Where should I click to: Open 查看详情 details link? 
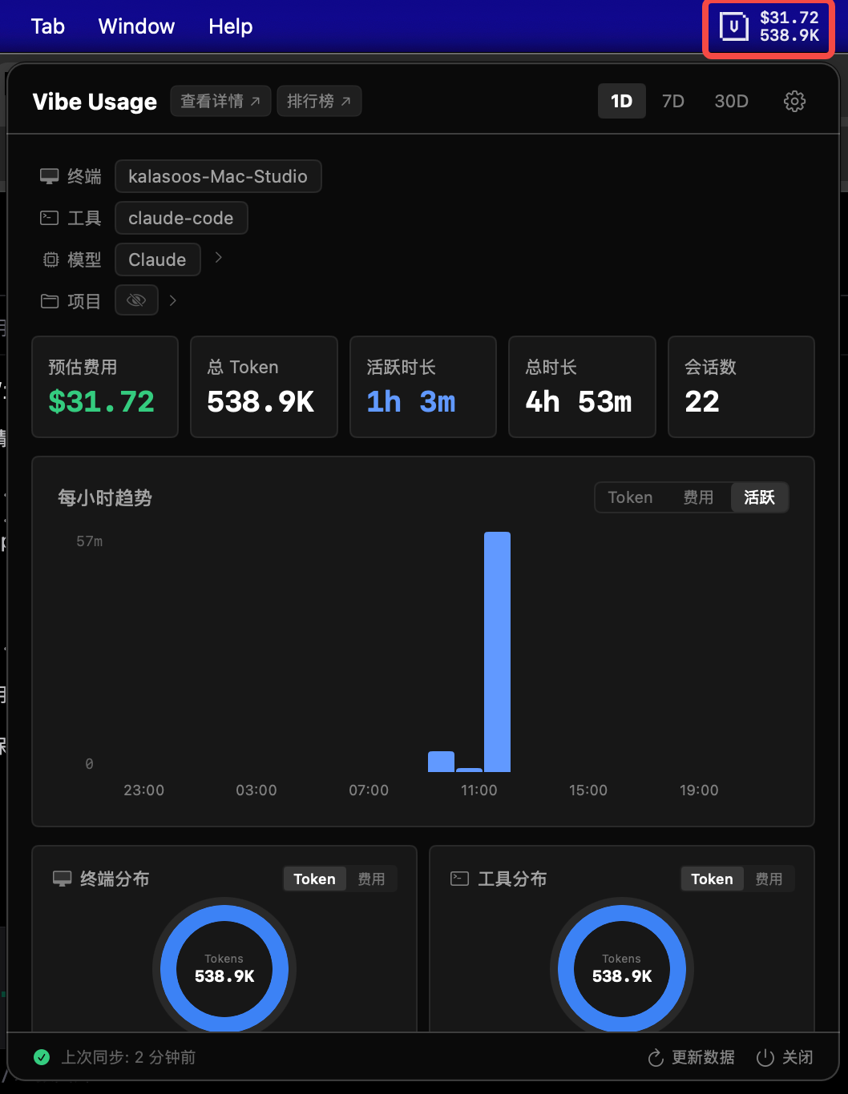tap(220, 101)
